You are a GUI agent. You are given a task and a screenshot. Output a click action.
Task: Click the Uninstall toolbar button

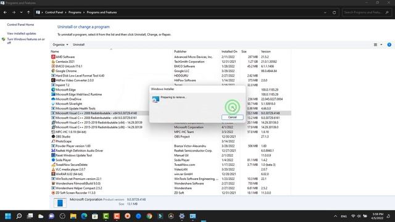pos(78,44)
